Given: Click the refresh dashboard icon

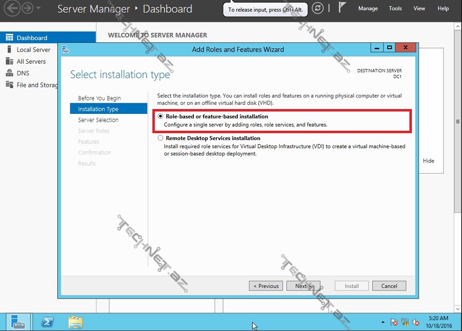Looking at the screenshot, I should [x=317, y=8].
